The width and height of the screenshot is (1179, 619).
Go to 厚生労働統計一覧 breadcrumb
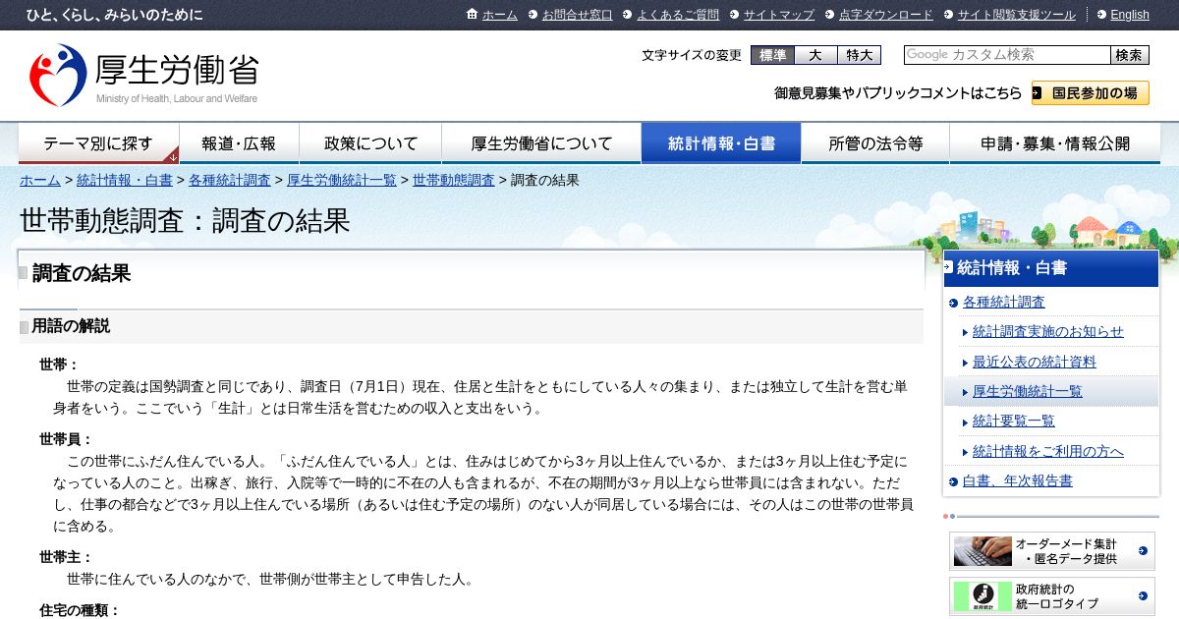pos(342,180)
